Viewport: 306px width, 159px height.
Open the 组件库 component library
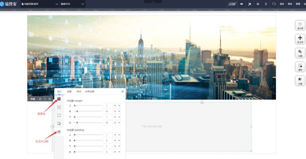(300, 25)
